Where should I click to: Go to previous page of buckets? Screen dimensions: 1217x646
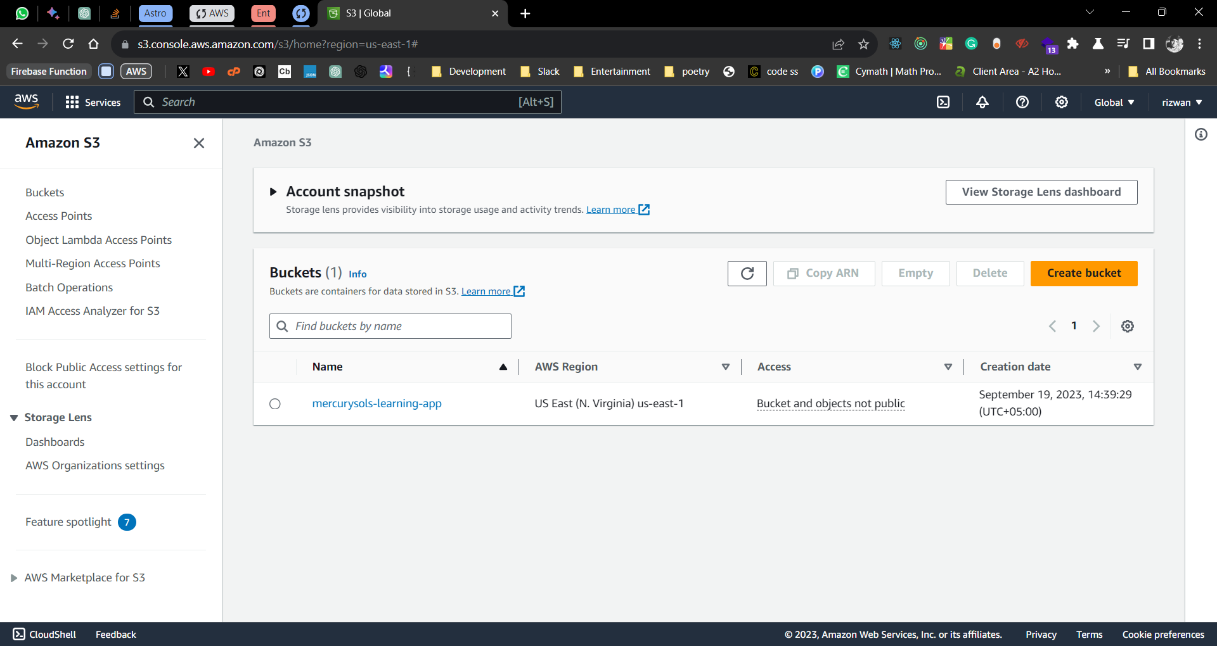[1052, 326]
